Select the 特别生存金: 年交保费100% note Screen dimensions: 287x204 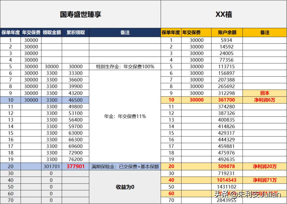tap(125, 66)
